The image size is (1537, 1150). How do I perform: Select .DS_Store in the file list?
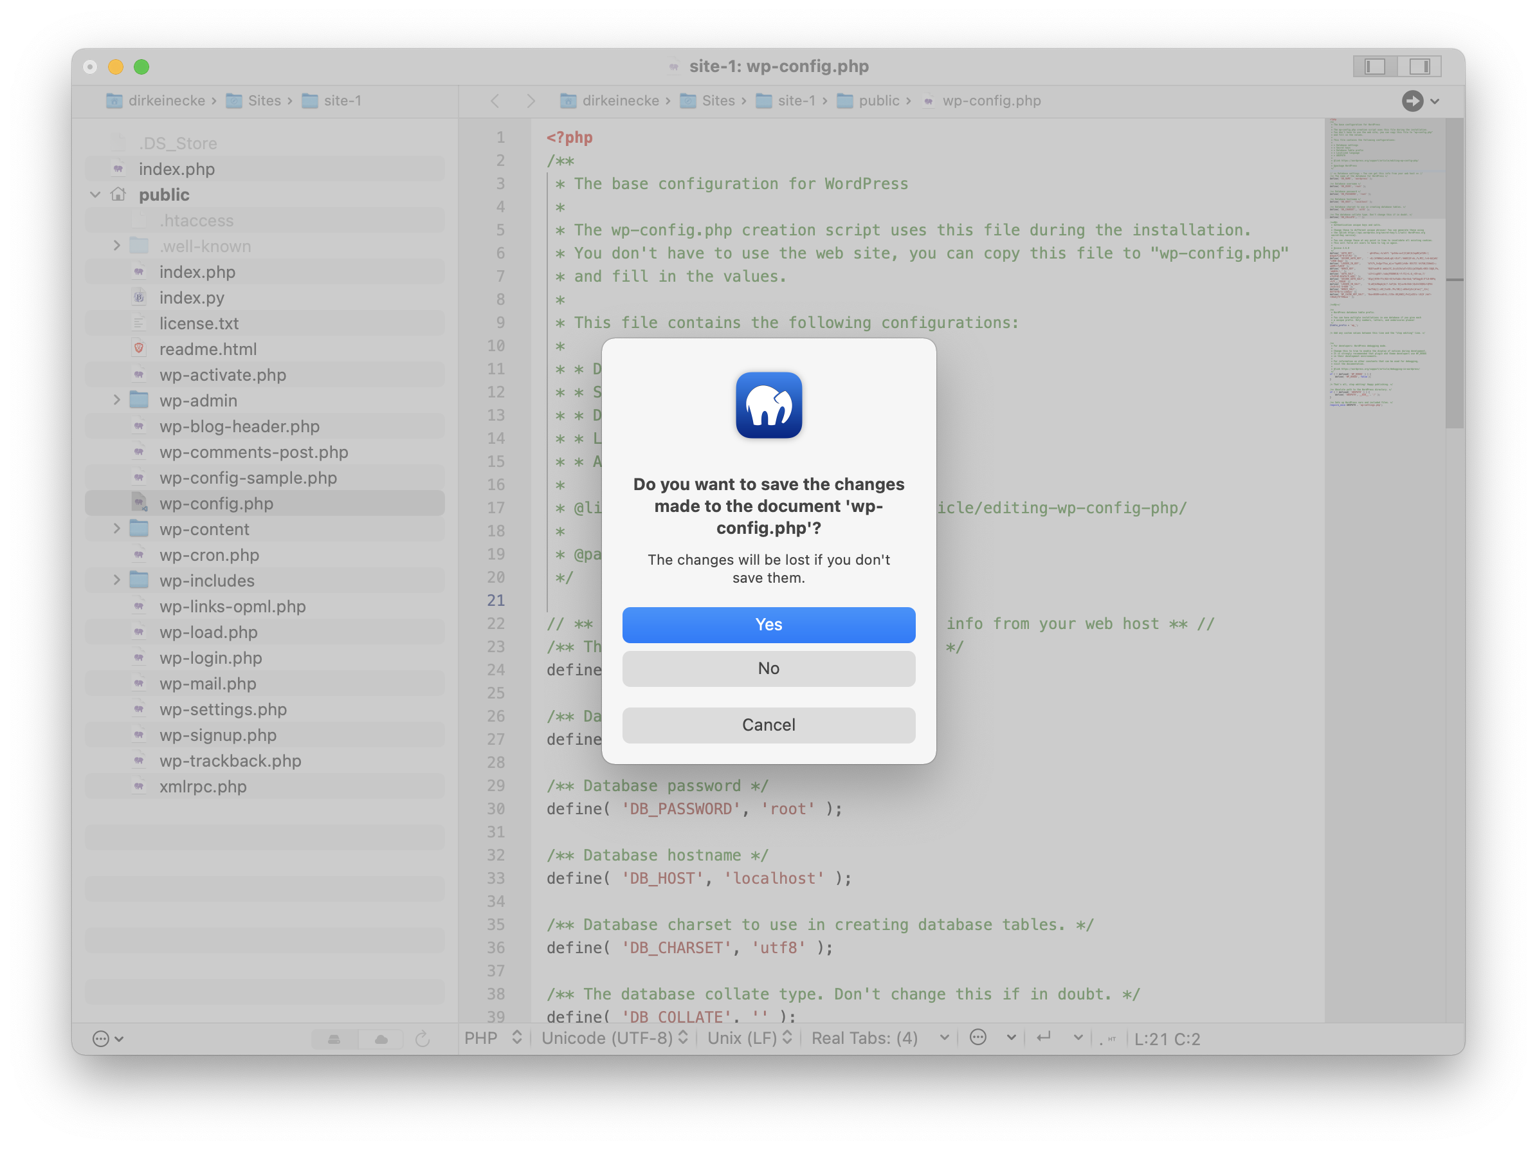pos(264,143)
